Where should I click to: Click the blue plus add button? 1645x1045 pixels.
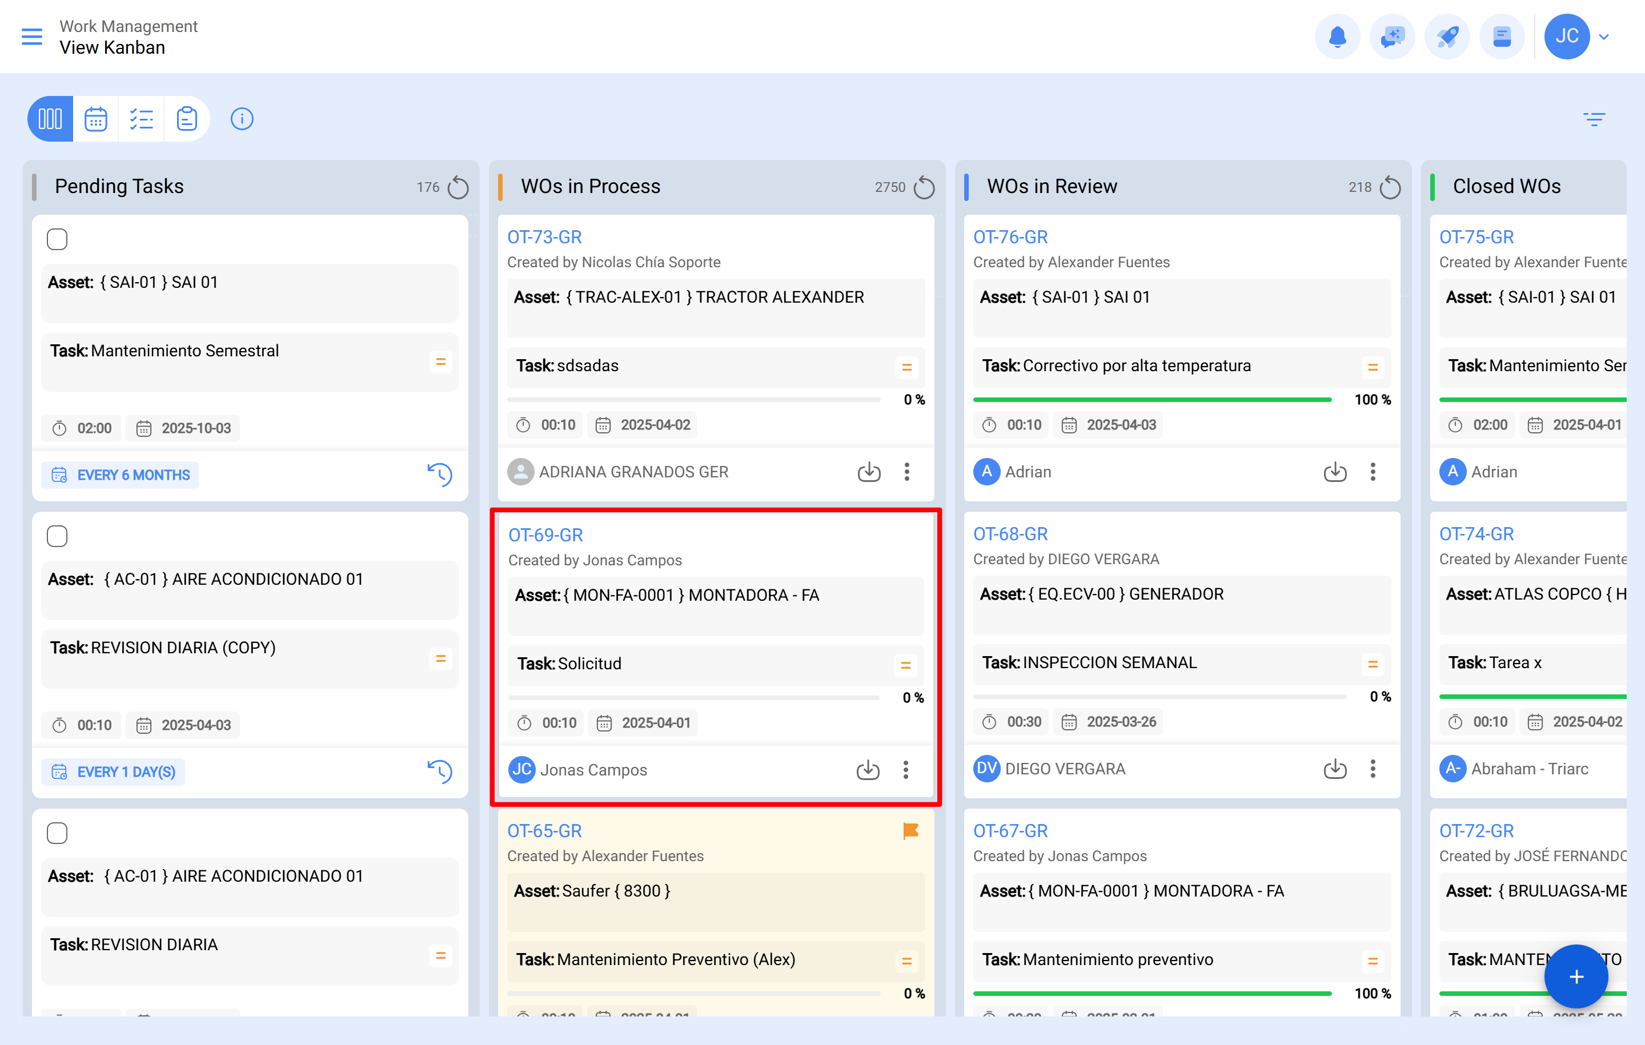pos(1576,976)
